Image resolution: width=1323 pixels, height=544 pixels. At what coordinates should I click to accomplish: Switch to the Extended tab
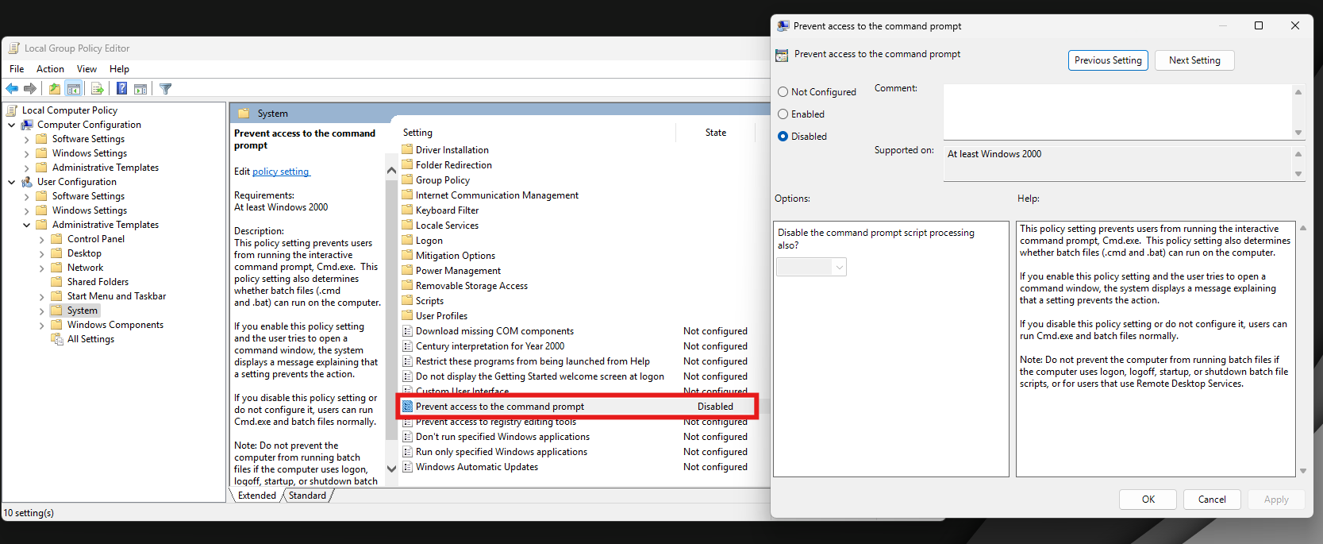point(256,496)
